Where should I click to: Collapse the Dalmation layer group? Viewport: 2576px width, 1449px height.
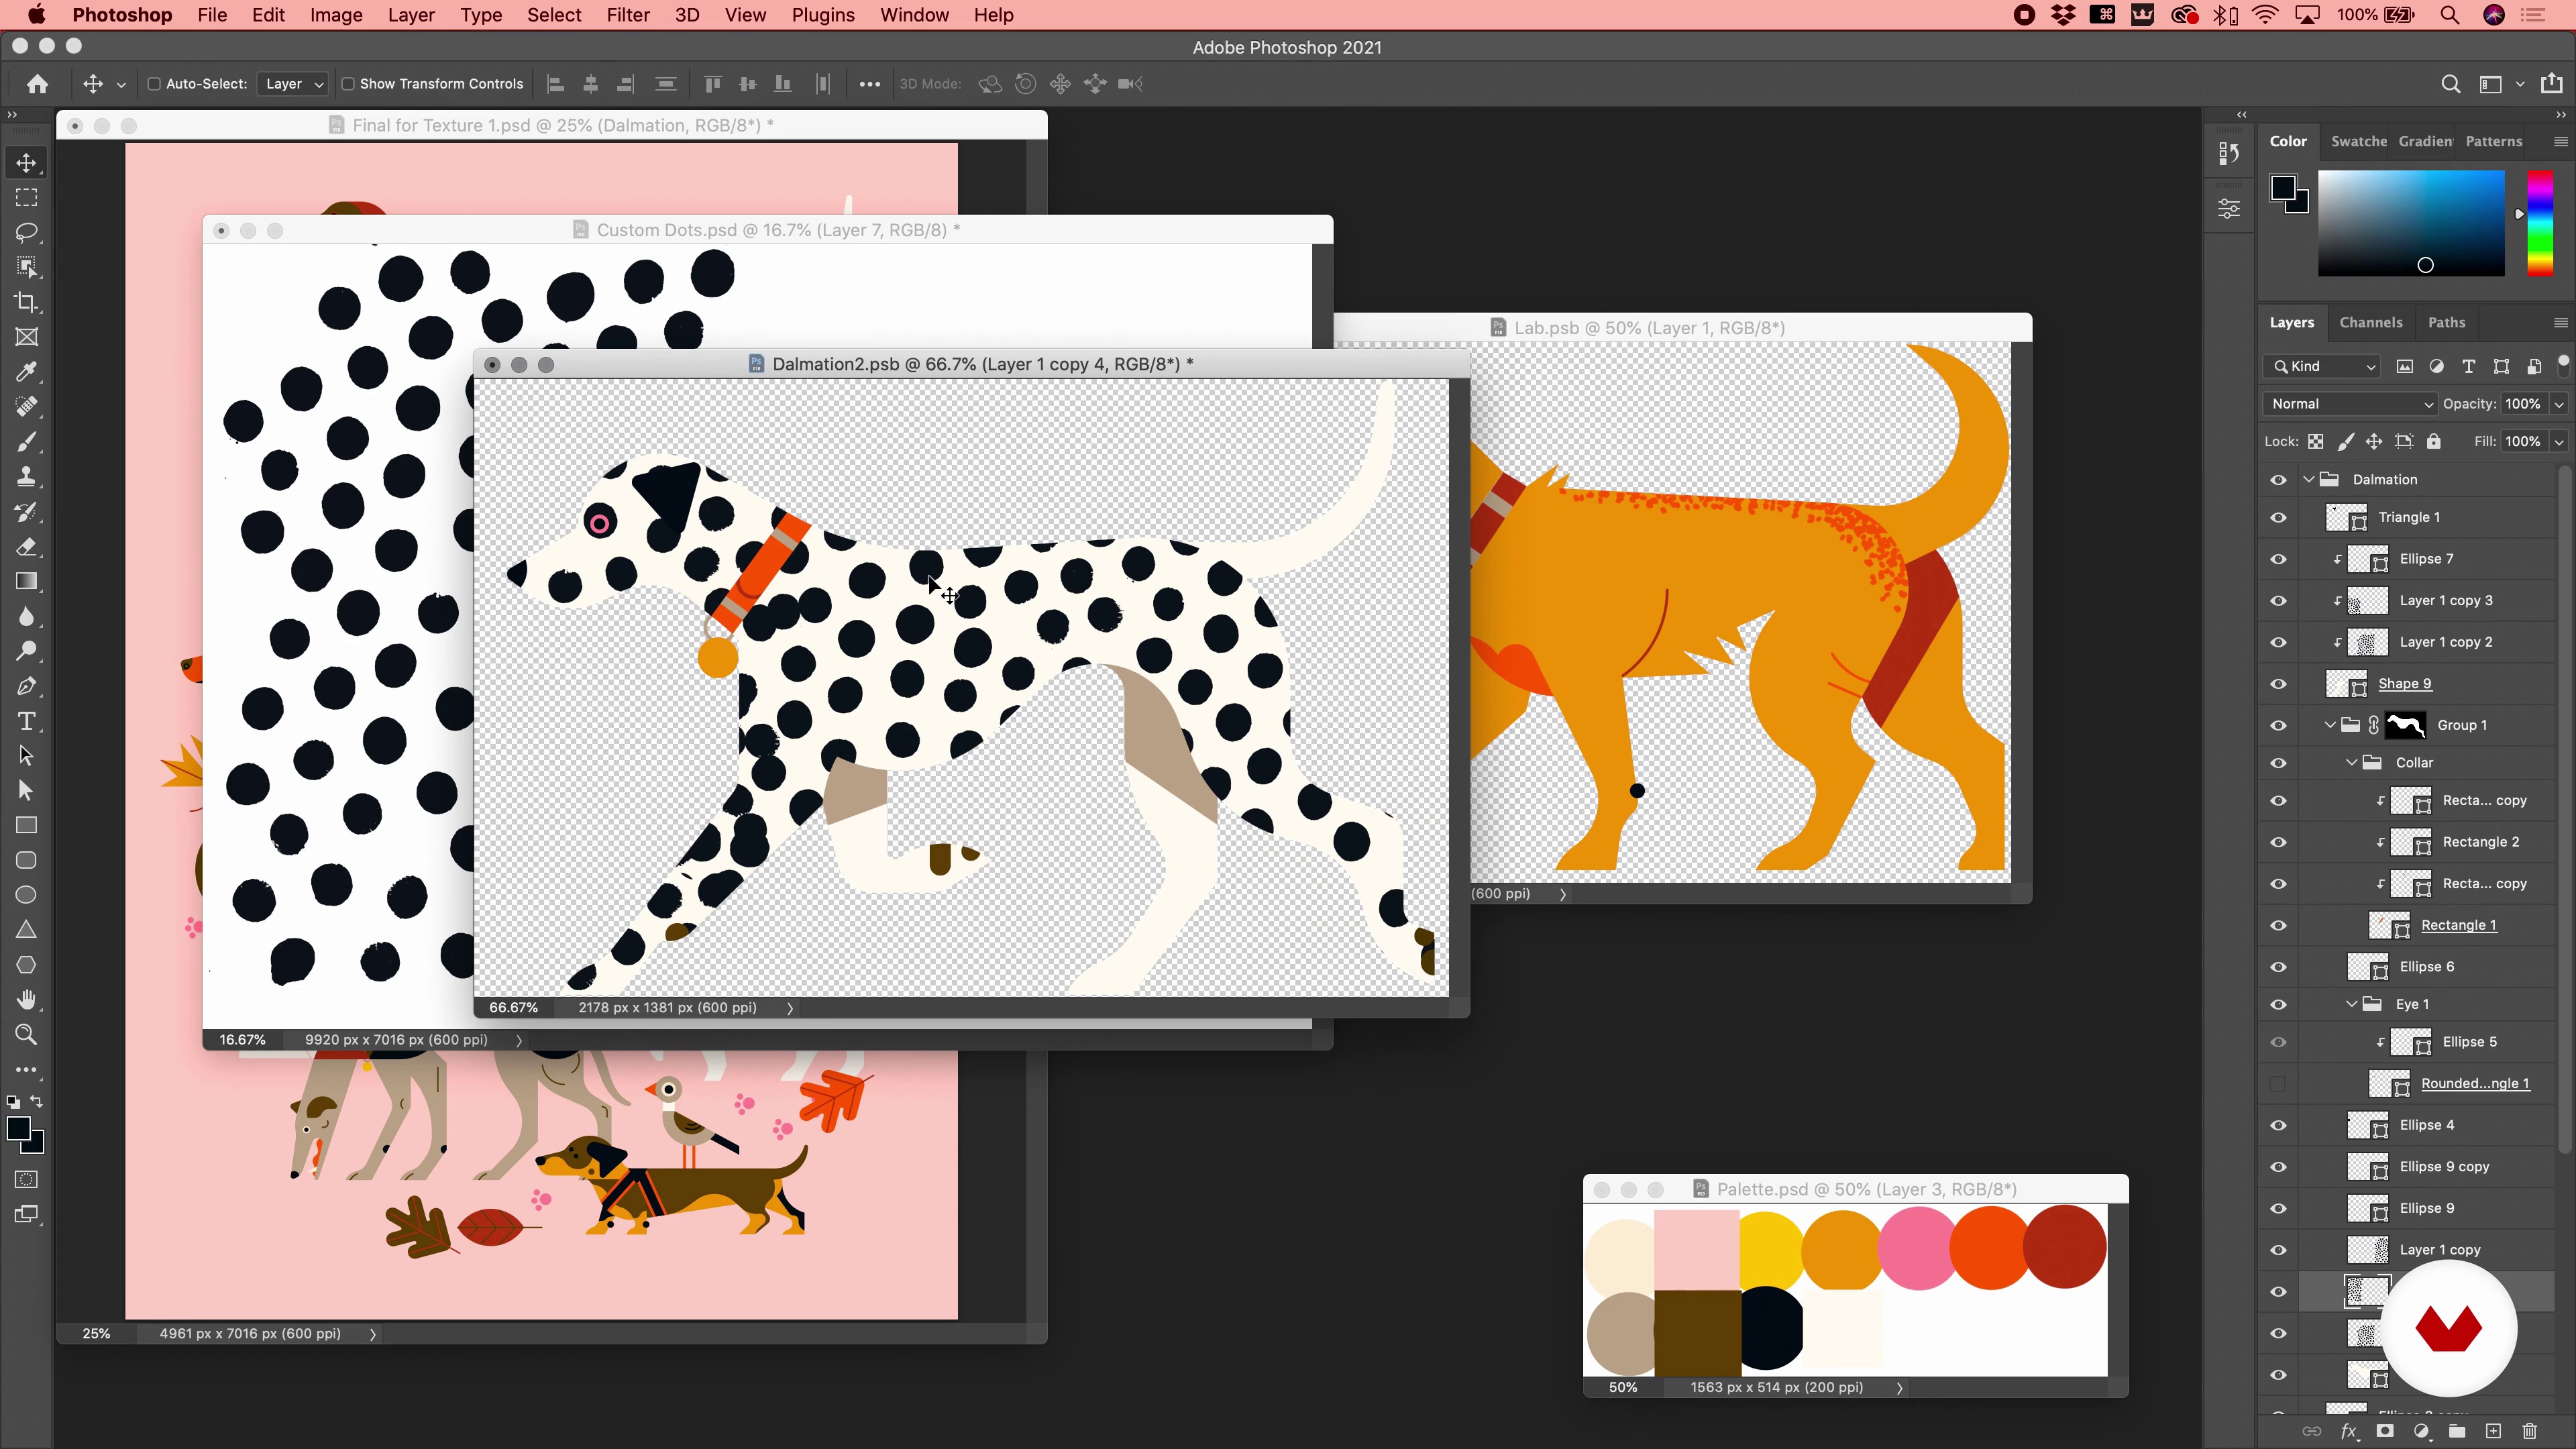click(2309, 480)
